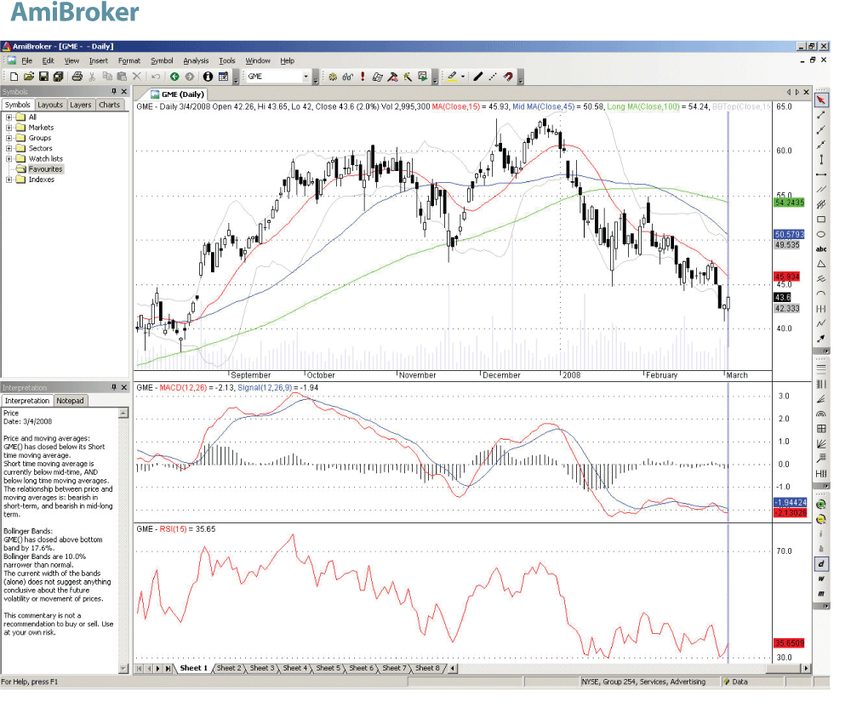Viewport: 851px width, 702px height.
Task: Select the GME (Daily) chart tab
Action: point(177,94)
